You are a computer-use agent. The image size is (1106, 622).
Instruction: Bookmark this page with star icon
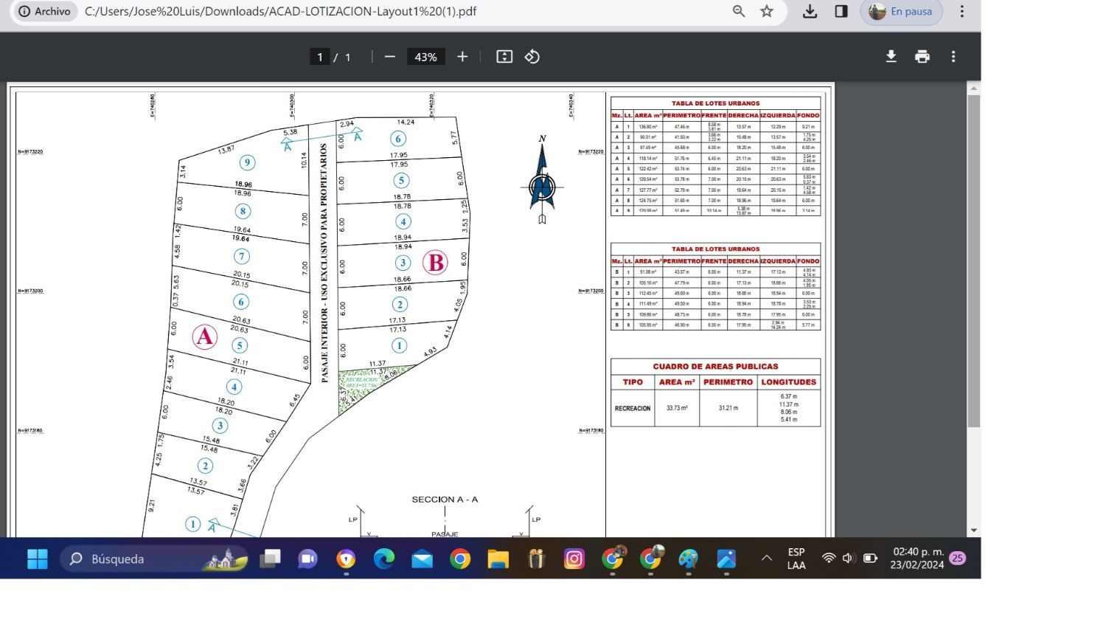[767, 11]
